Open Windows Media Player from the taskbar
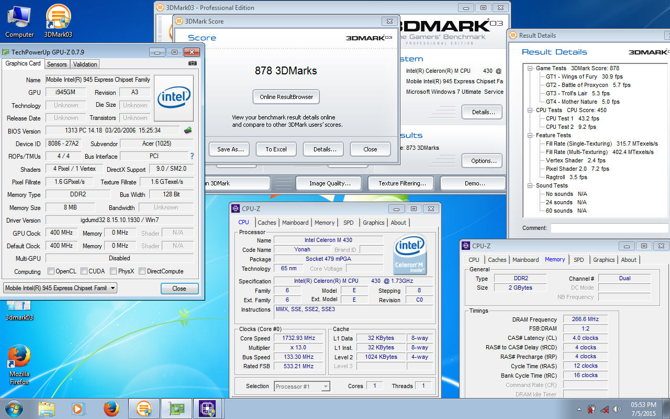670x419 pixels. (79, 409)
